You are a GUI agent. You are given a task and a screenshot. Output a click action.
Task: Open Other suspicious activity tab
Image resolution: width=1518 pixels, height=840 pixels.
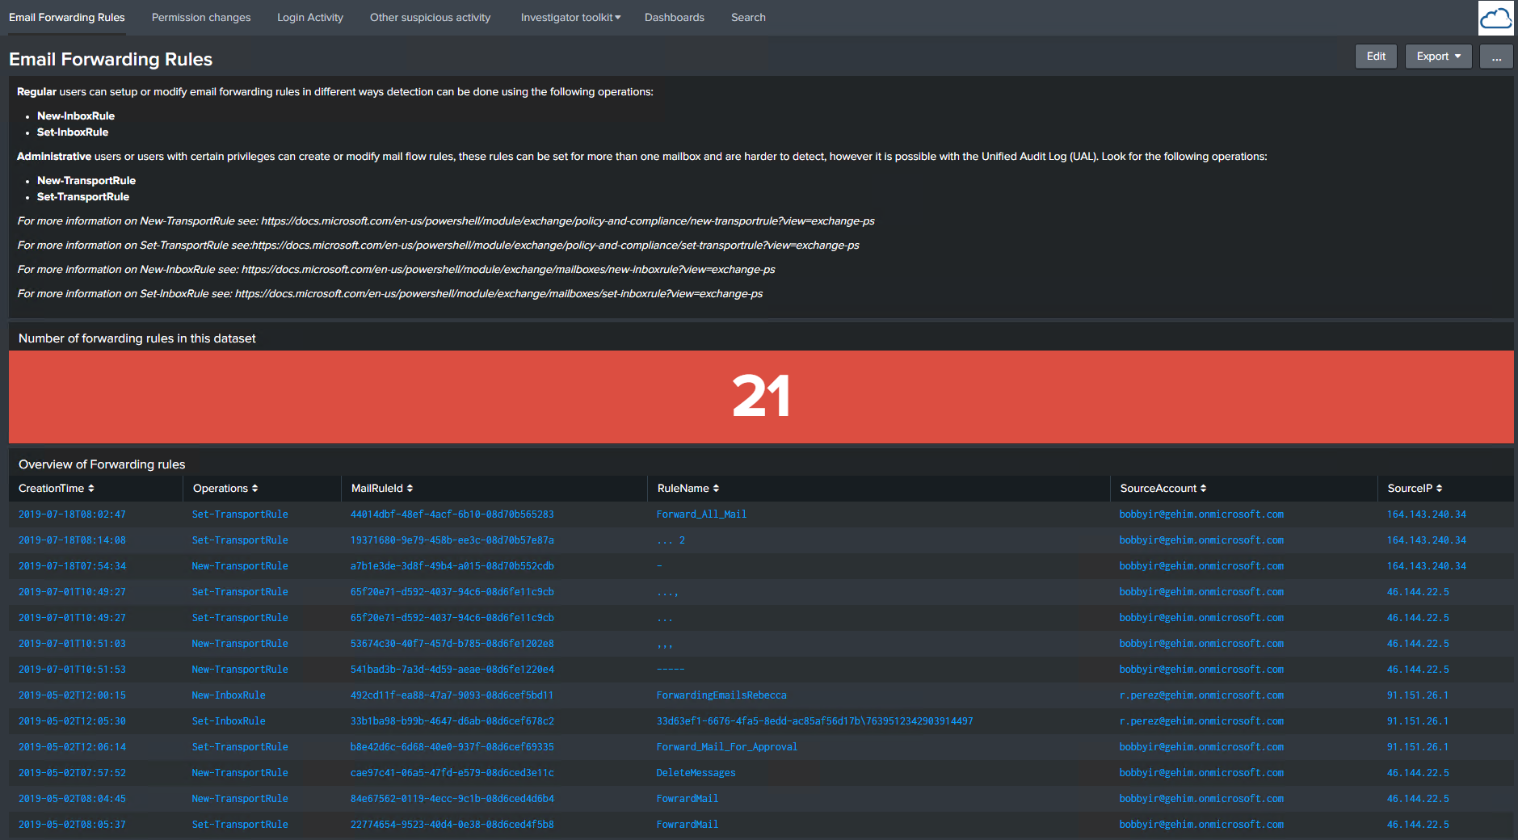(430, 17)
